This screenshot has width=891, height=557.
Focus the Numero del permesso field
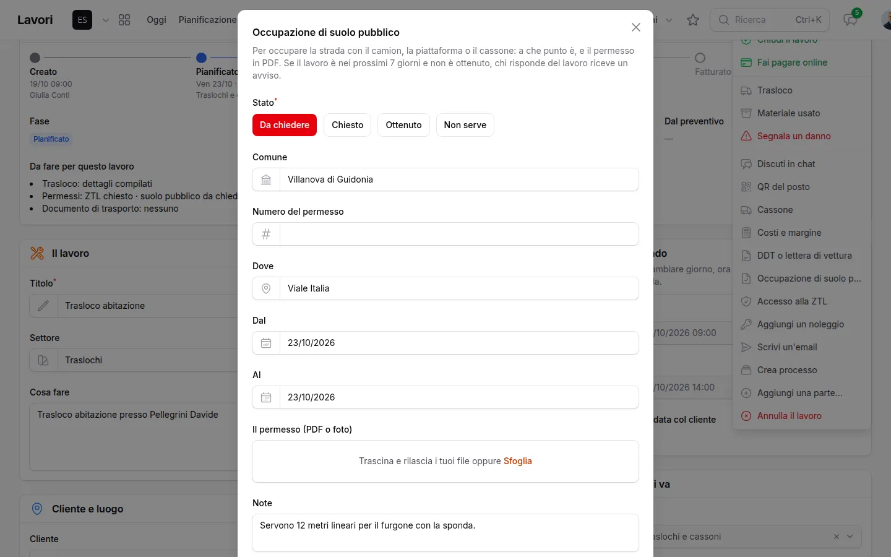pos(459,234)
